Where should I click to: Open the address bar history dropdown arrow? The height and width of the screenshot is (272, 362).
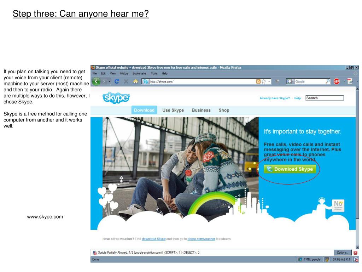tap(269, 81)
